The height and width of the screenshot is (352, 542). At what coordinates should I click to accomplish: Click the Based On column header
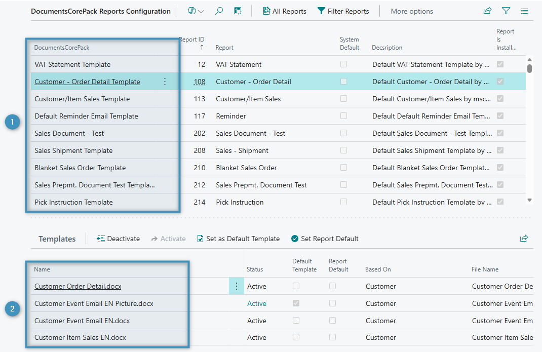[x=378, y=269]
